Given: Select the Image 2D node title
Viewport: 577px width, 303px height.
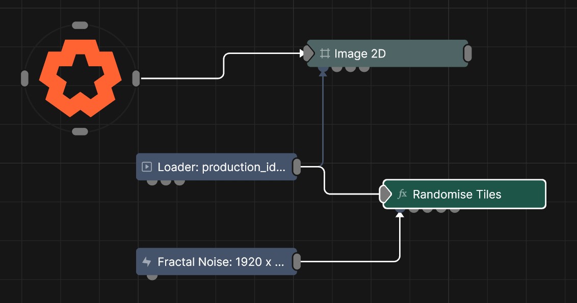Looking at the screenshot, I should pos(360,53).
